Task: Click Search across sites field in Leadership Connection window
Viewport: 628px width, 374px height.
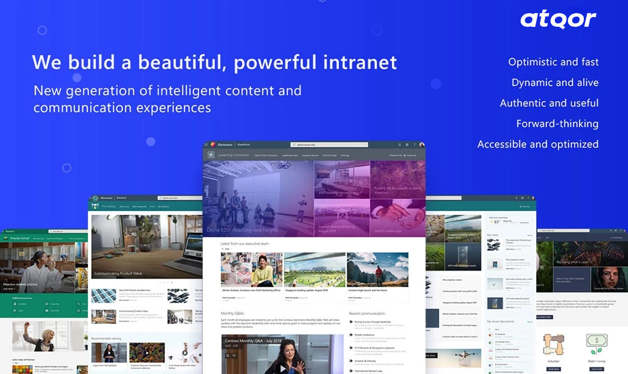Action: pyautogui.click(x=329, y=144)
